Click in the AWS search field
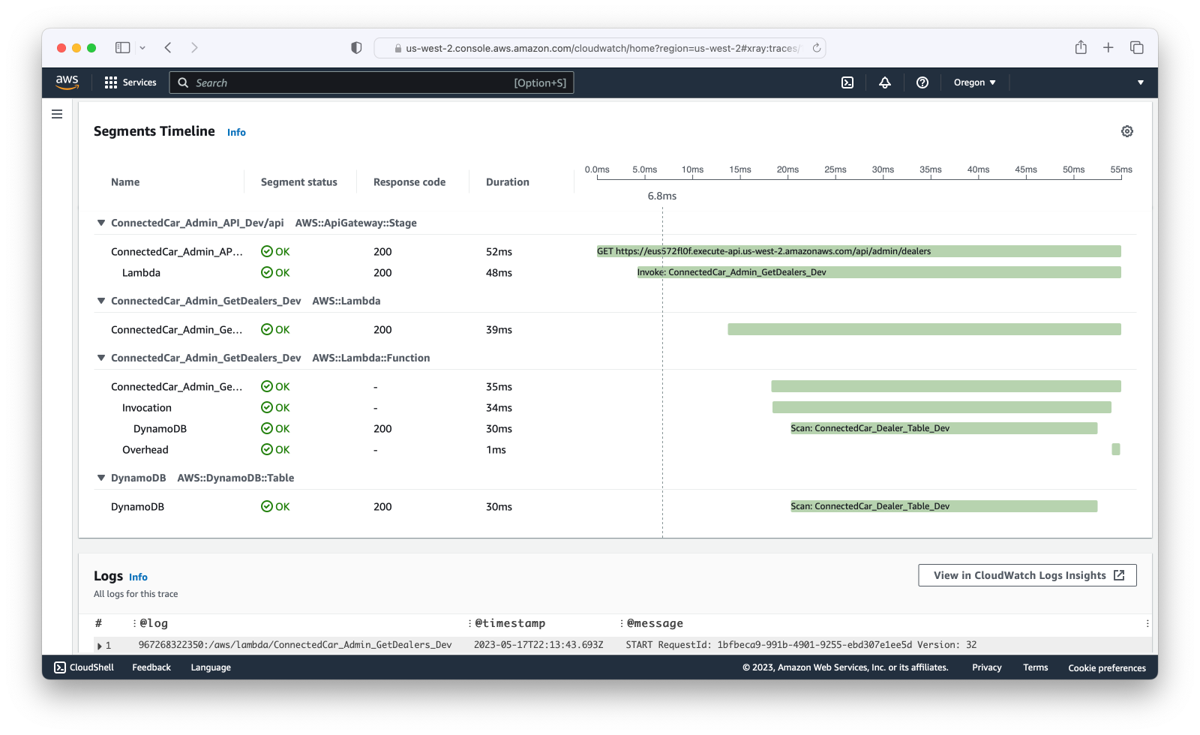 tap(371, 82)
